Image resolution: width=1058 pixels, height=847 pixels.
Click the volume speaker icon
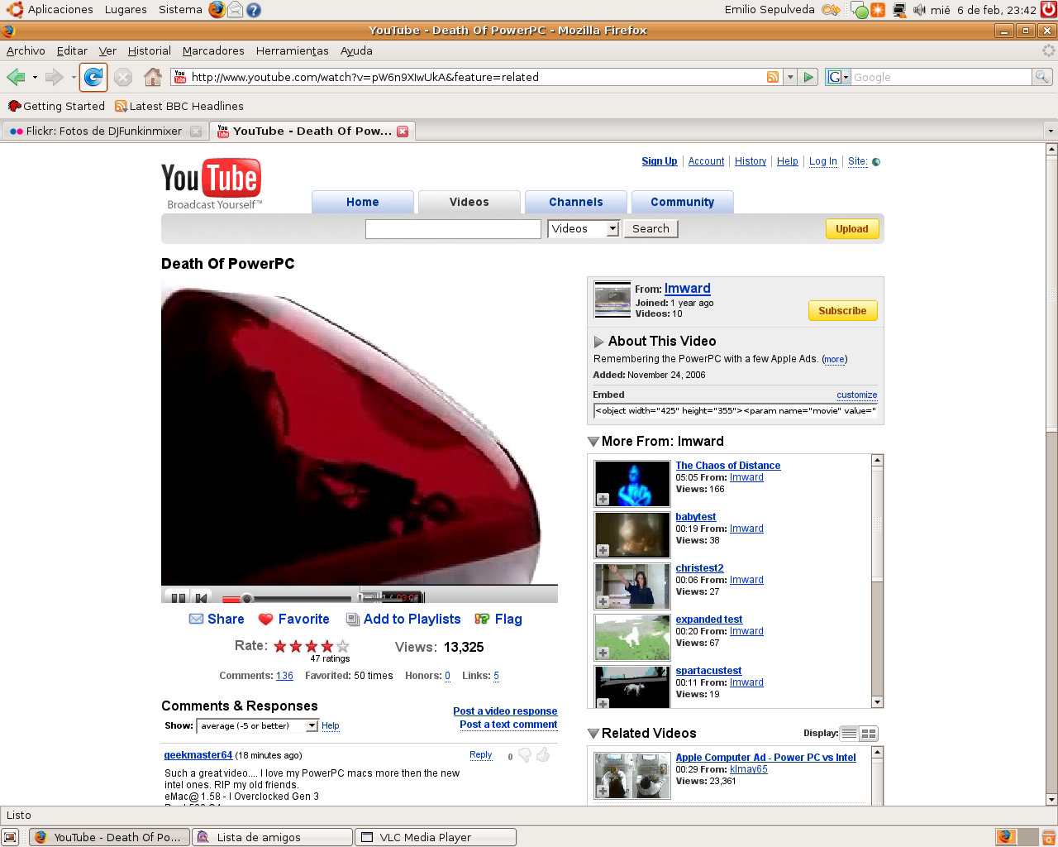[x=919, y=10]
